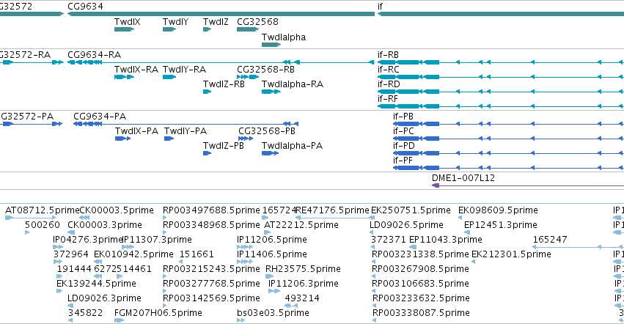Select the RP003348968.5prime EST label
Viewport: 624px width, 324px height.
(x=211, y=225)
